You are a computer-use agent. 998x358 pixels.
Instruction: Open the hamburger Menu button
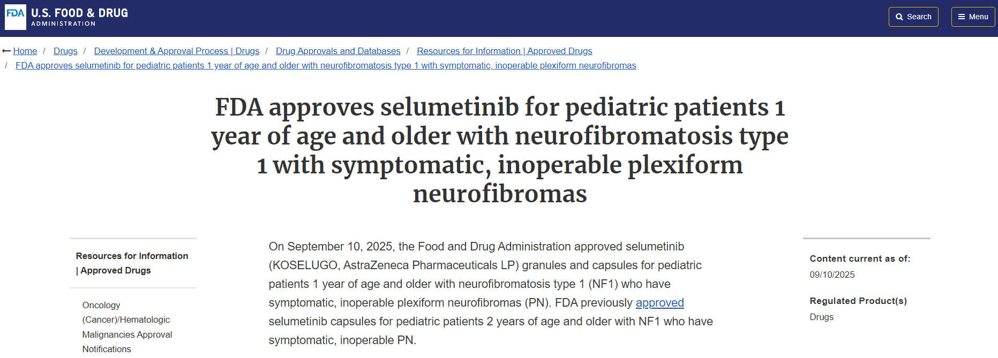coord(973,17)
